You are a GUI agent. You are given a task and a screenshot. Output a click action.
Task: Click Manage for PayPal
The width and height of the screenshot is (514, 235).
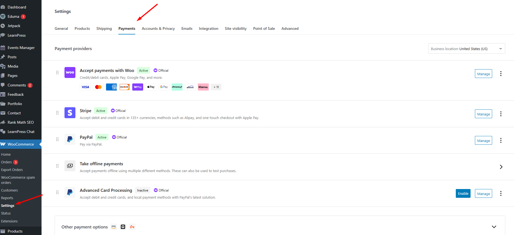pyautogui.click(x=483, y=140)
